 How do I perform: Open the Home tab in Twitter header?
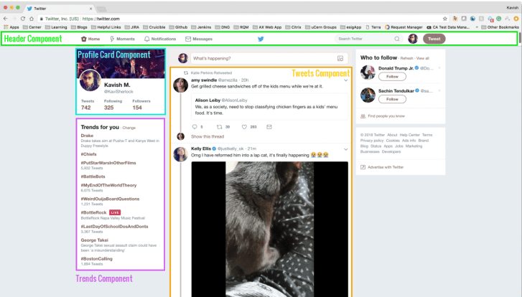[90, 39]
